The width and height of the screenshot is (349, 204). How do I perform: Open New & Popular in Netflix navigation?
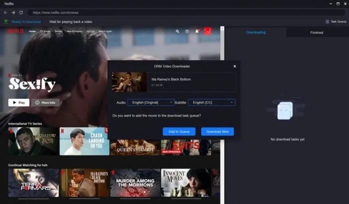(x=74, y=31)
